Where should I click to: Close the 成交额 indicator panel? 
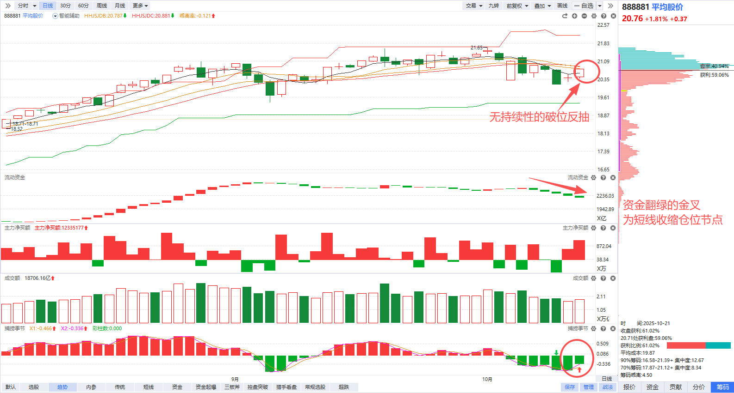coord(613,278)
